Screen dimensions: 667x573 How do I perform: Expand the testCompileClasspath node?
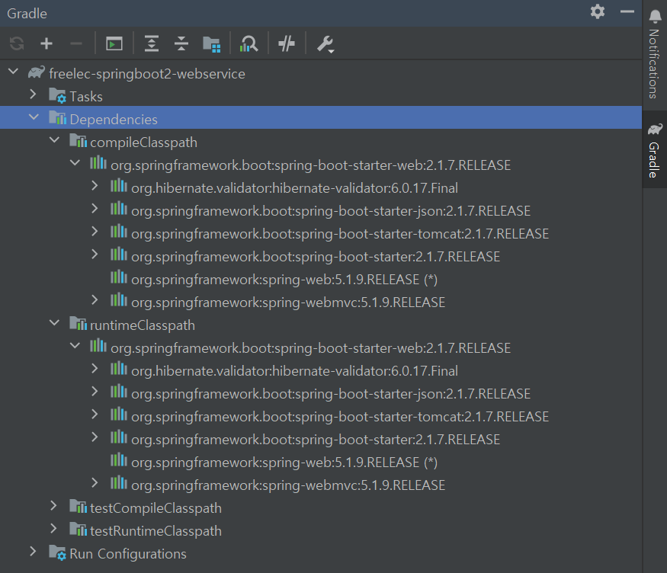pyautogui.click(x=53, y=506)
